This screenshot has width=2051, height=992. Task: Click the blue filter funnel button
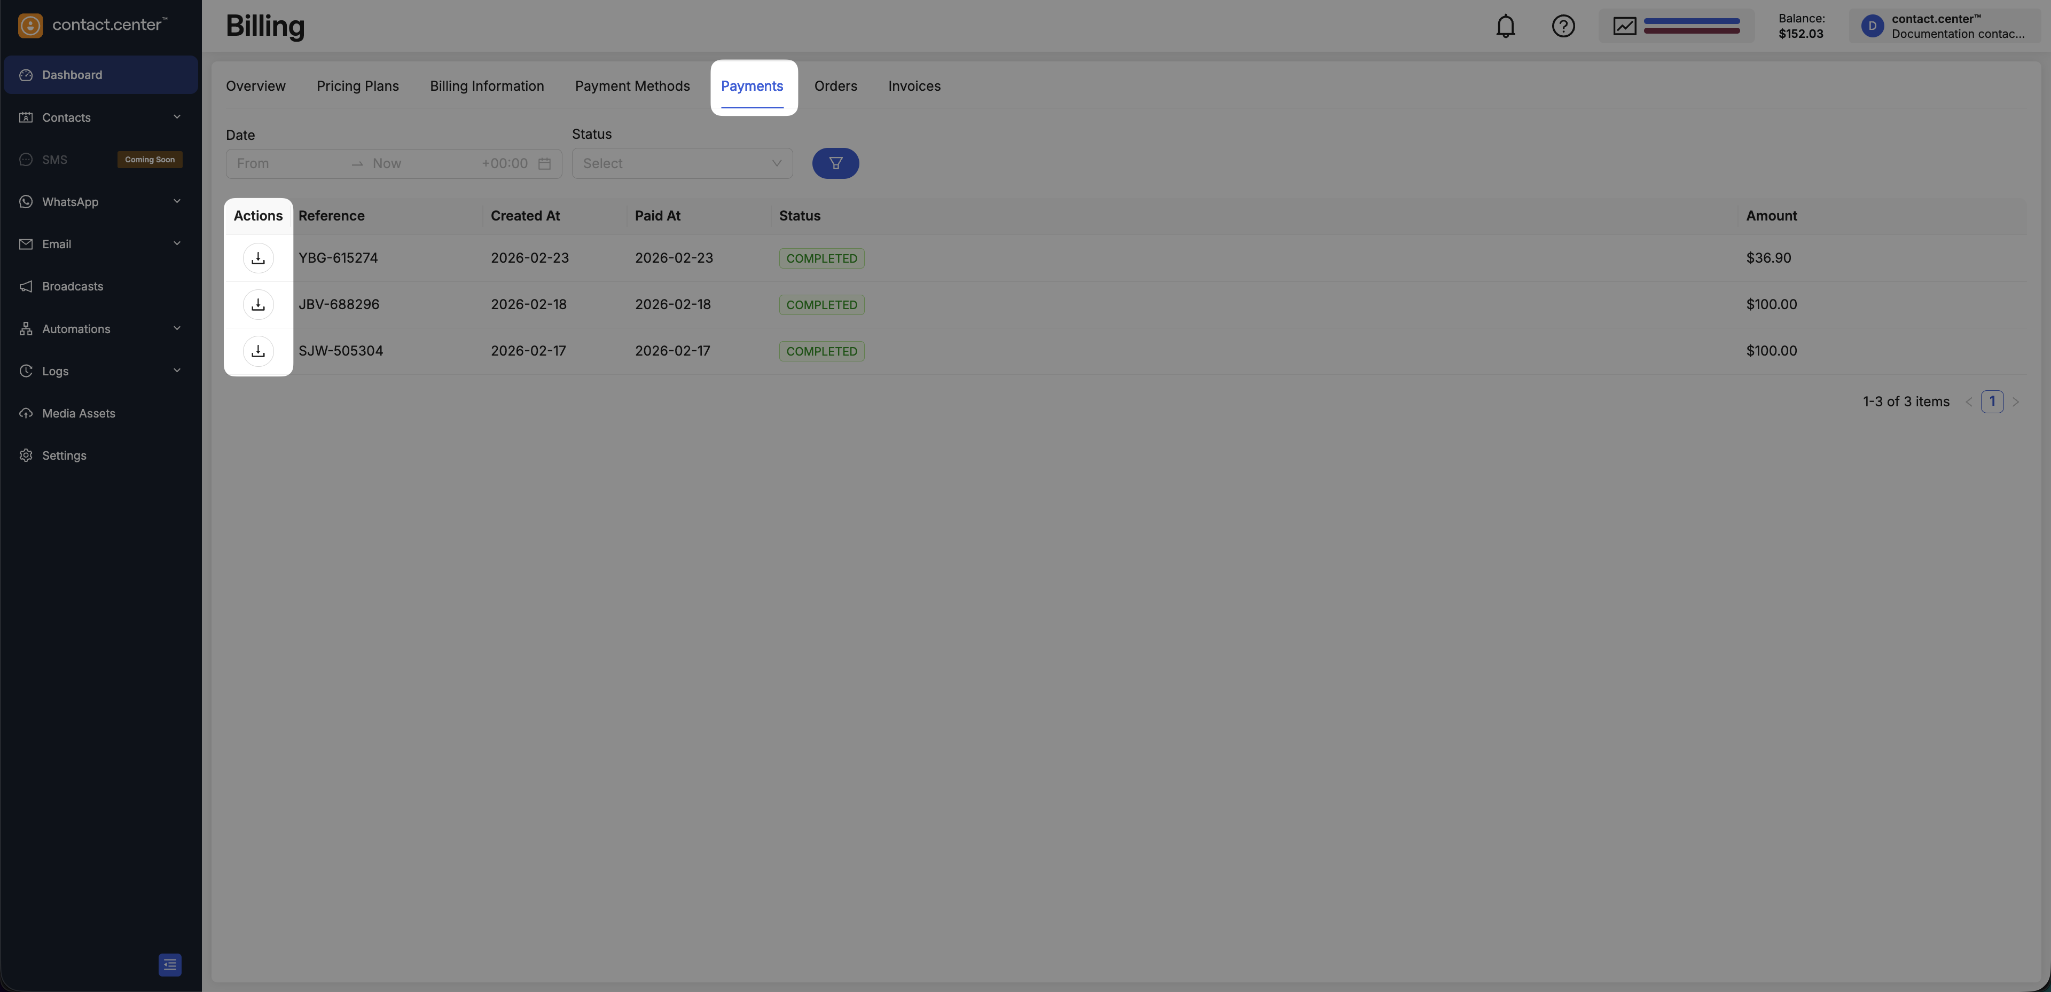point(835,163)
